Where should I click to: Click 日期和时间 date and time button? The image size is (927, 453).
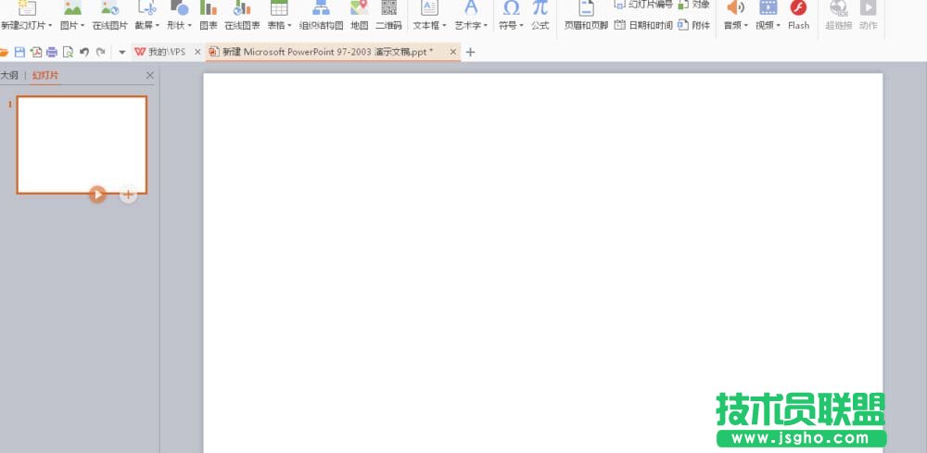[x=643, y=25]
